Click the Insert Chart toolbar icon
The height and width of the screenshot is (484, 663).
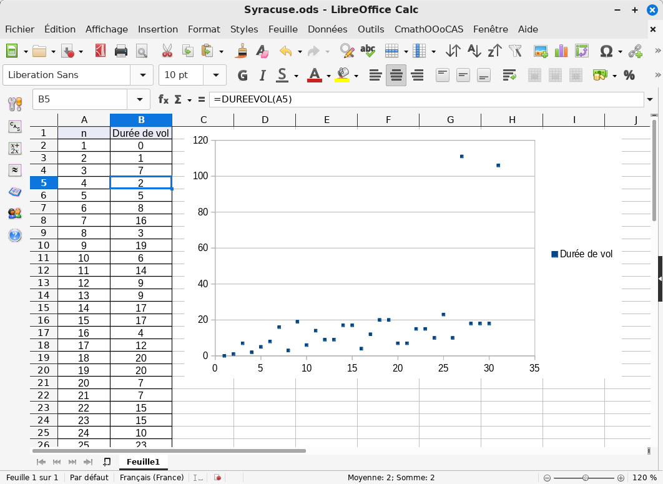561,51
